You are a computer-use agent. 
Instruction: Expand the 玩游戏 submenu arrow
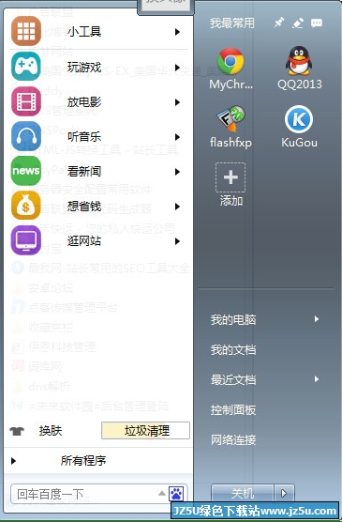coord(177,68)
